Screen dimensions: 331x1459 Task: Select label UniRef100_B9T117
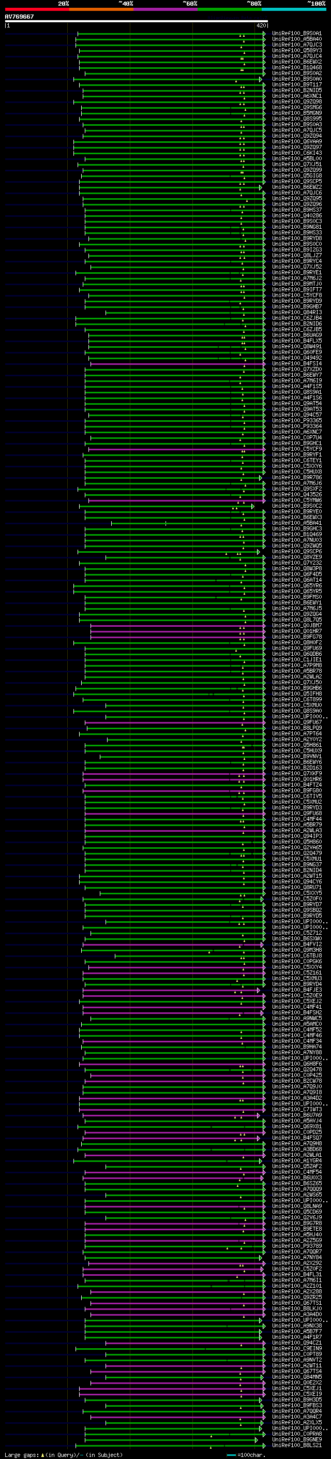296,84
